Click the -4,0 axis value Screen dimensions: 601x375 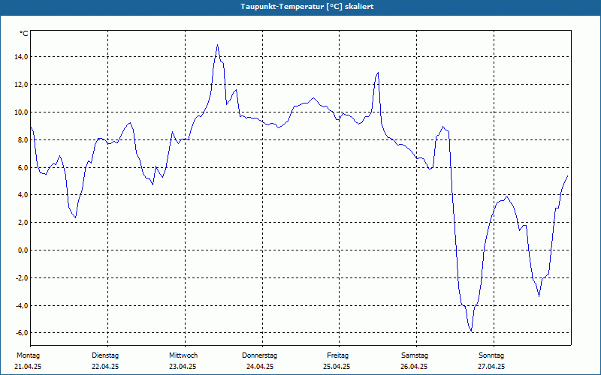(21, 305)
